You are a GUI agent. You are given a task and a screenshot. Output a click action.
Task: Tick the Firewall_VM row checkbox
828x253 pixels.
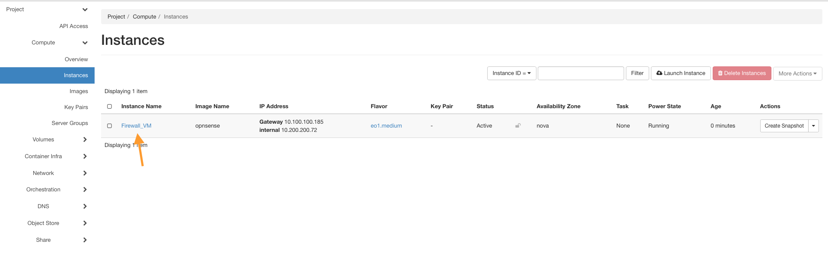(x=110, y=126)
